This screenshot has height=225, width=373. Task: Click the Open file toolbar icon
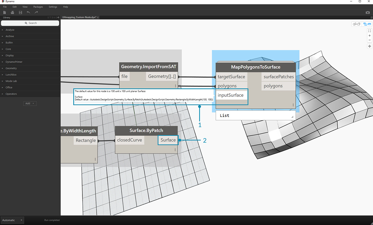coord(12,12)
